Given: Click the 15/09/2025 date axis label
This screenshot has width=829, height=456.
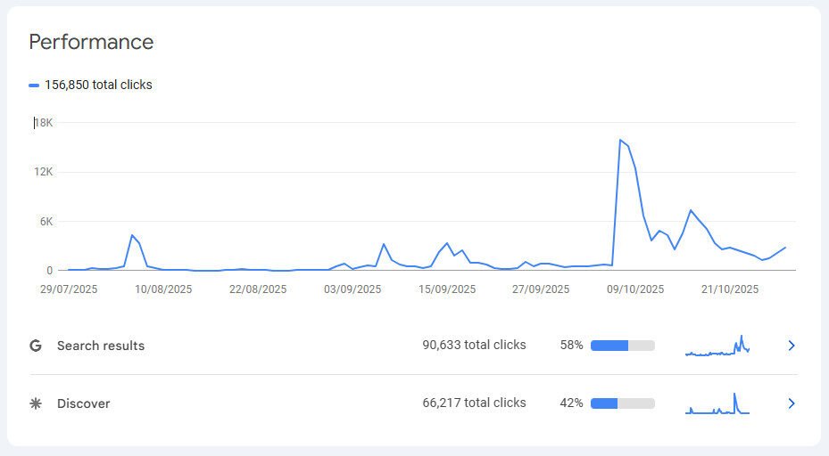Looking at the screenshot, I should 447,289.
